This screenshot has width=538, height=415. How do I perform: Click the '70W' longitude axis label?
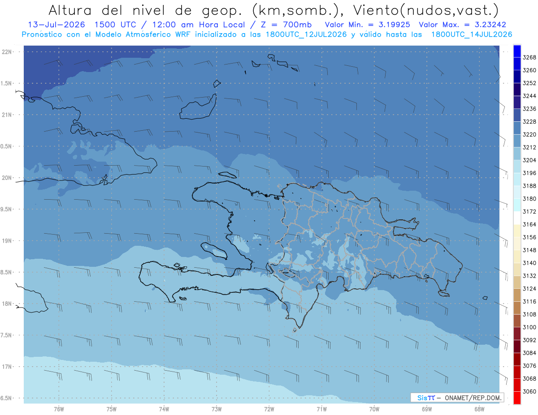pos(374,409)
